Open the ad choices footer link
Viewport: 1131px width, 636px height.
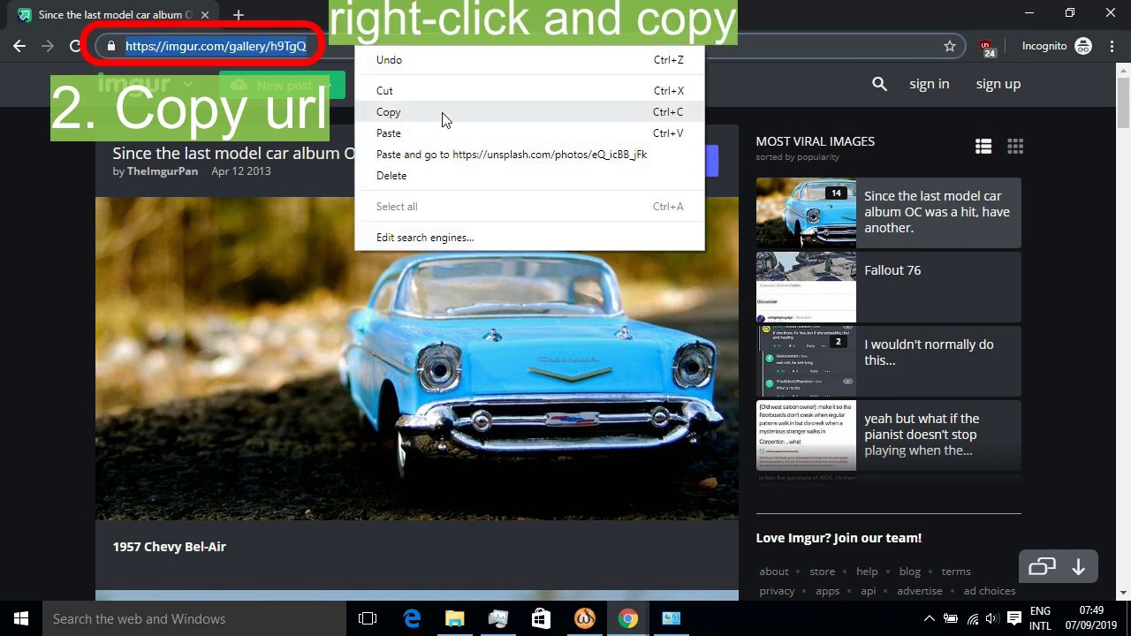click(x=990, y=591)
